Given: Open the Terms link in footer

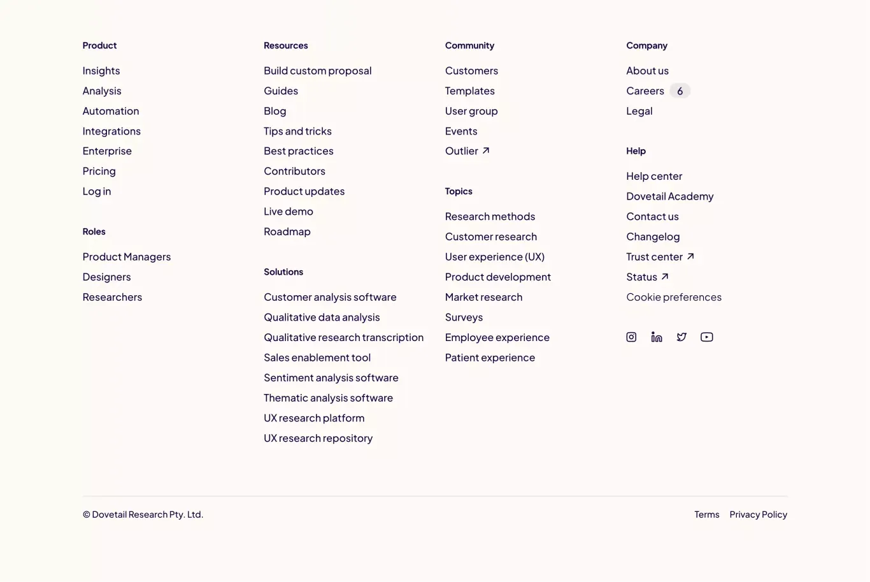Looking at the screenshot, I should 707,514.
